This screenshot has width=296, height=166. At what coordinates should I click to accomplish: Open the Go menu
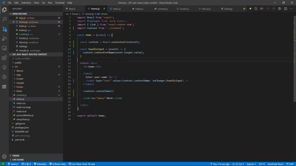43,3
